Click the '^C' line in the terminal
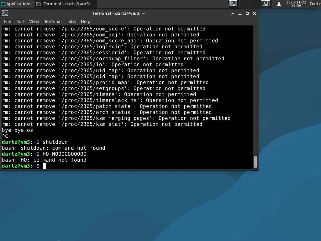Viewport: 321px width, 241px height. [5, 136]
